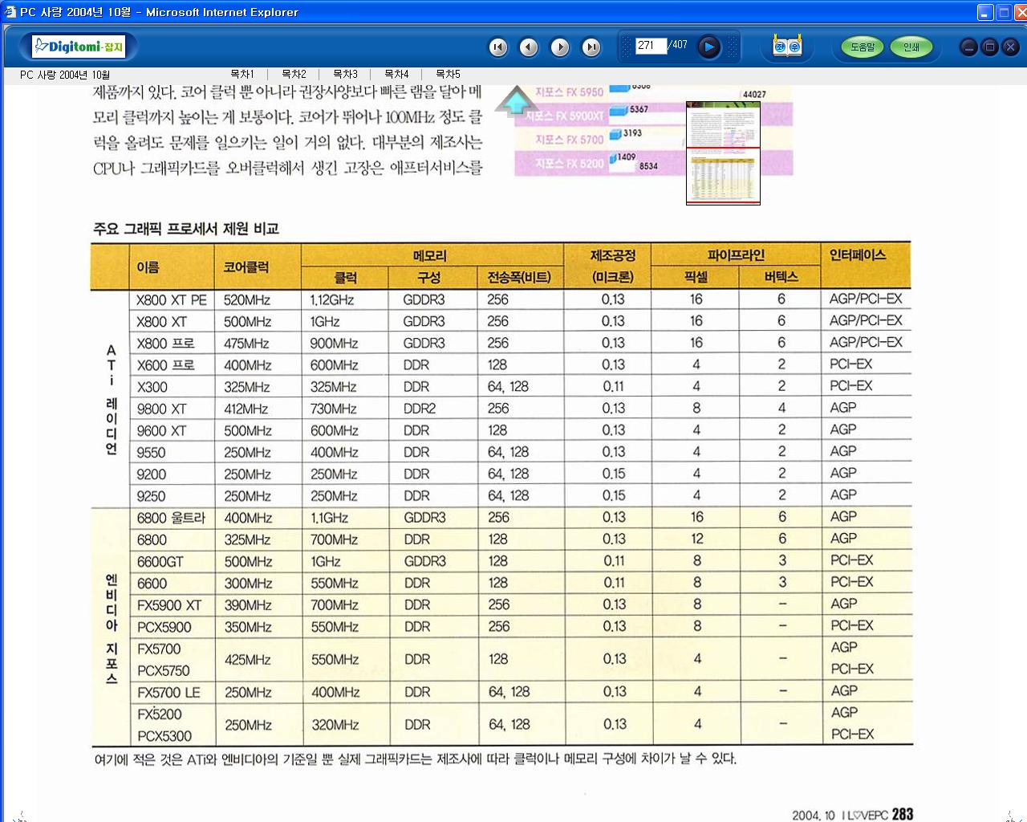Click the 730MHz memory clock value

(334, 409)
